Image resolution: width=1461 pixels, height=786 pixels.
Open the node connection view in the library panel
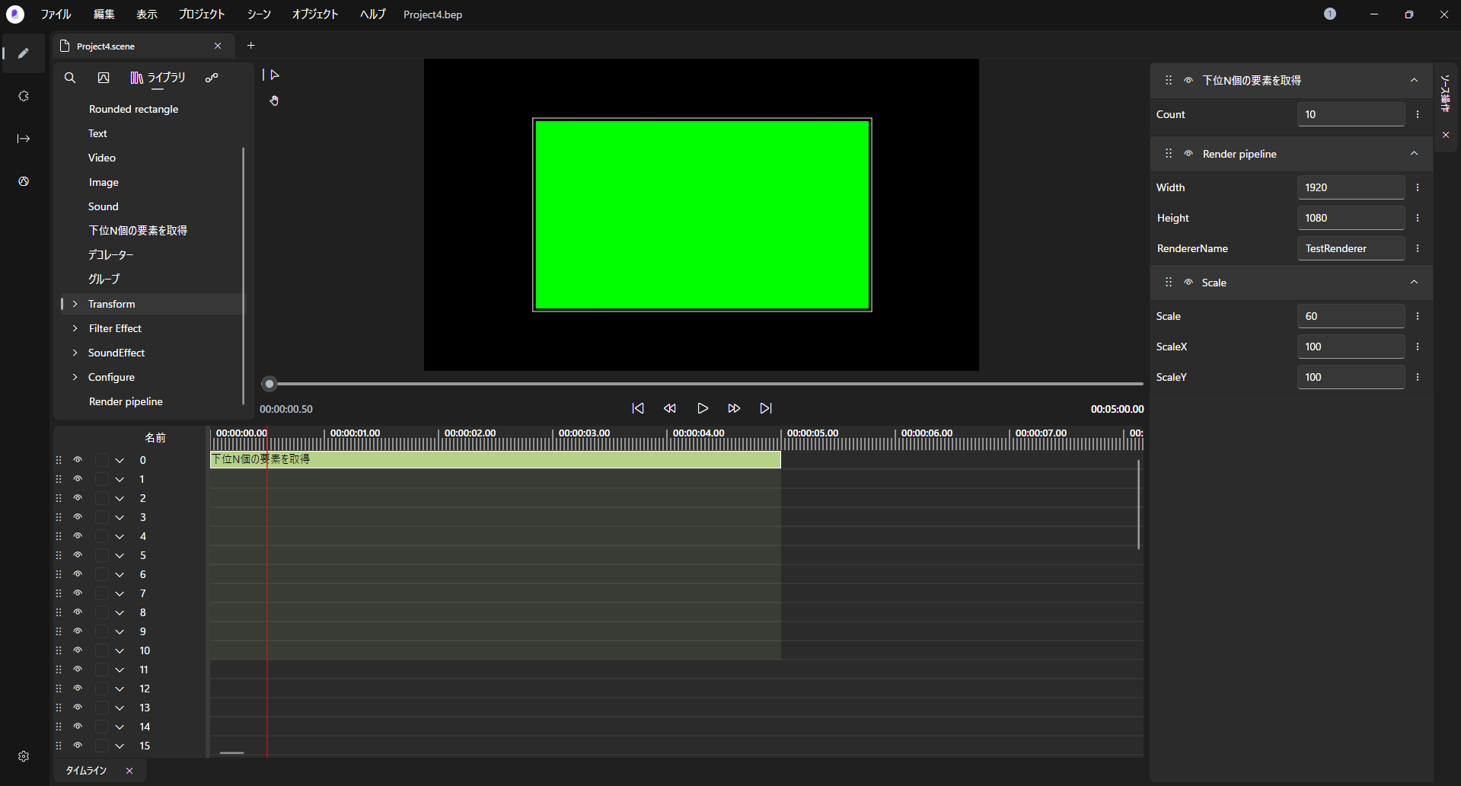point(212,78)
